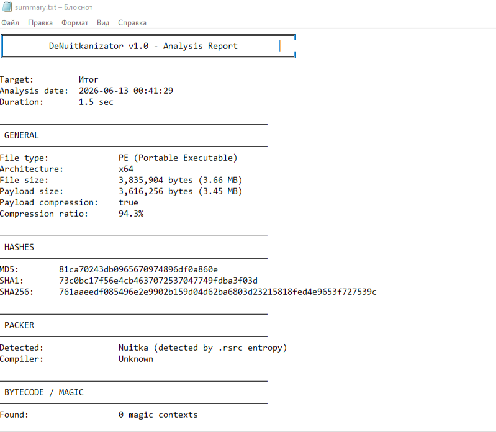
Task: Click 'PE (Portable Executable)' file type value
Action: tap(178, 158)
